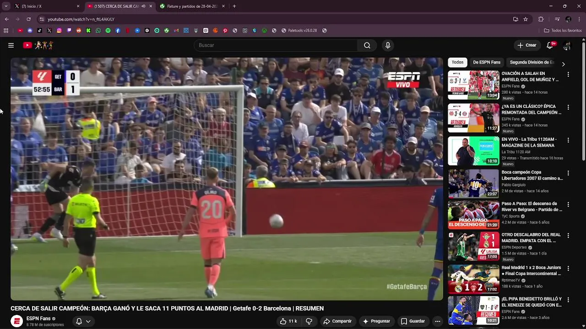
Task: Focus the Buscar search field
Action: tap(276, 45)
